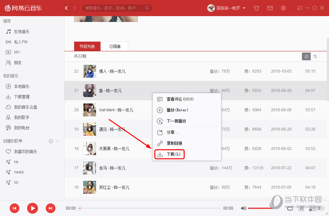Open the messages envelope icon
This screenshot has height=216, width=329.
pos(270,8)
